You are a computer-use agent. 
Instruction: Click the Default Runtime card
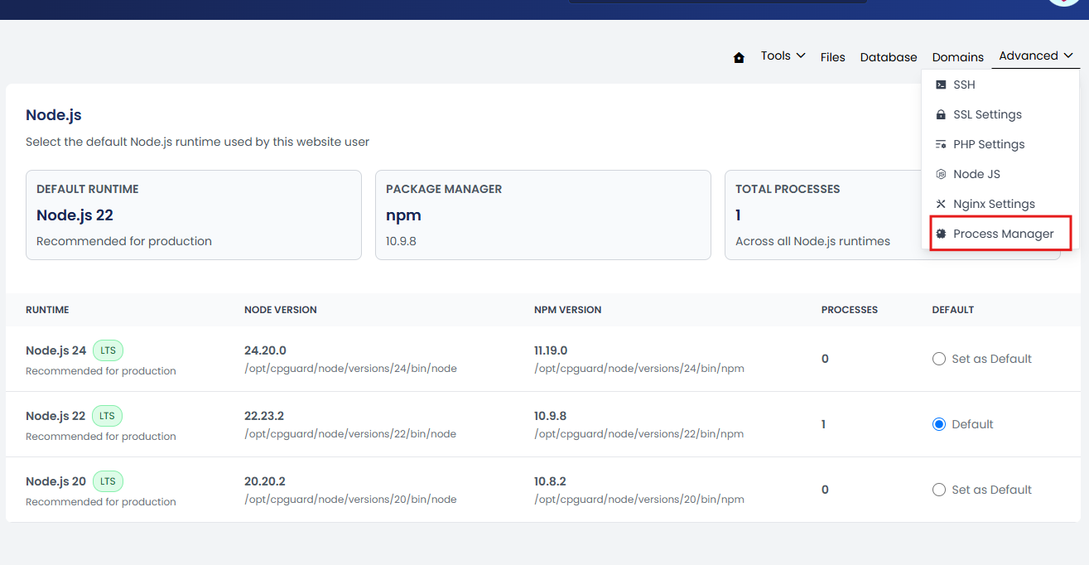coord(194,215)
